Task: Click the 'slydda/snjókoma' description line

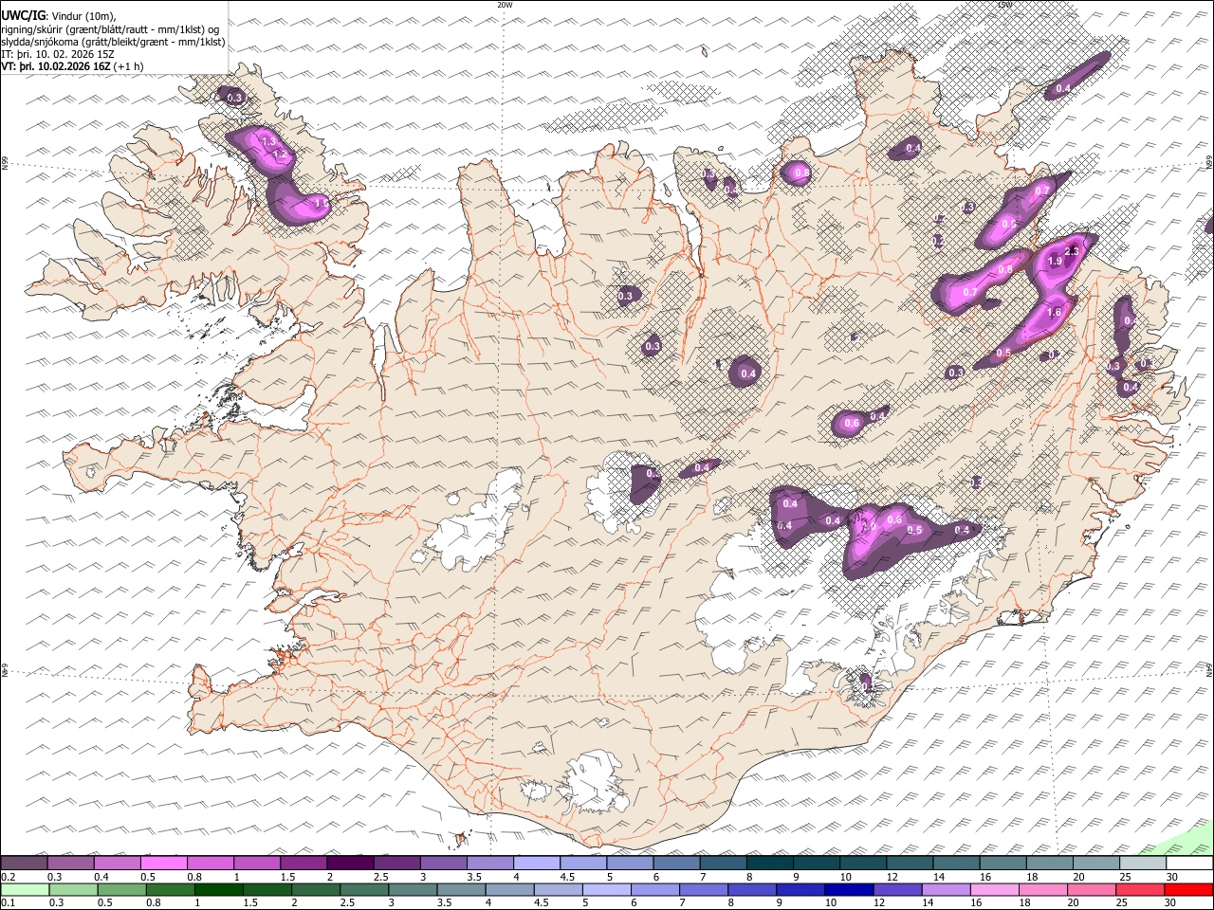Action: coord(113,42)
